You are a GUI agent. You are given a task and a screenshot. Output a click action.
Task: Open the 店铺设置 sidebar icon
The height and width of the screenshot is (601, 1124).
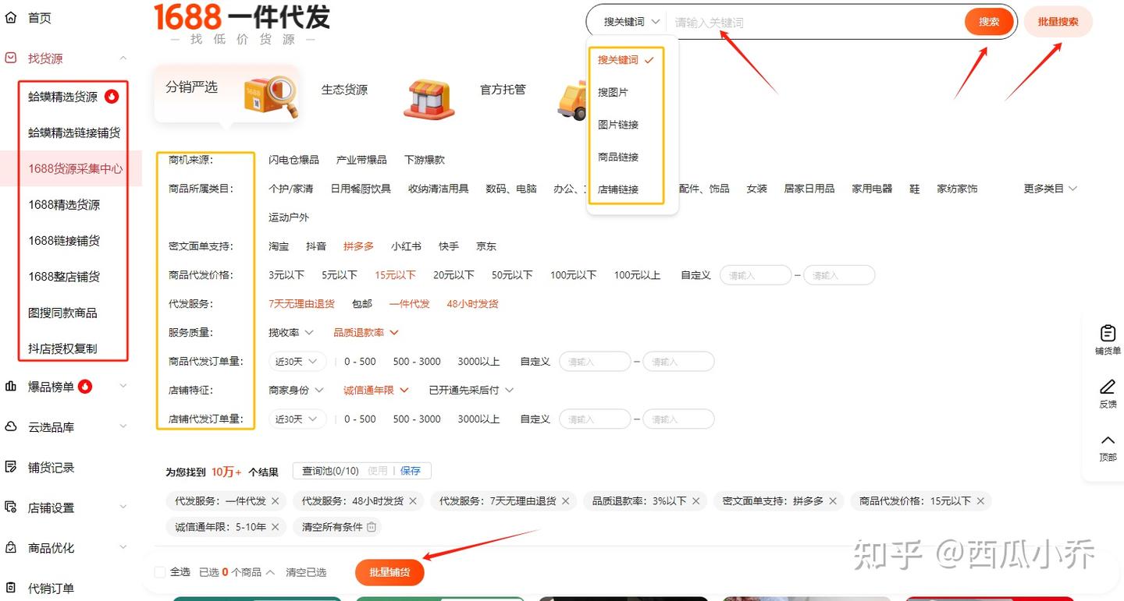pyautogui.click(x=10, y=507)
